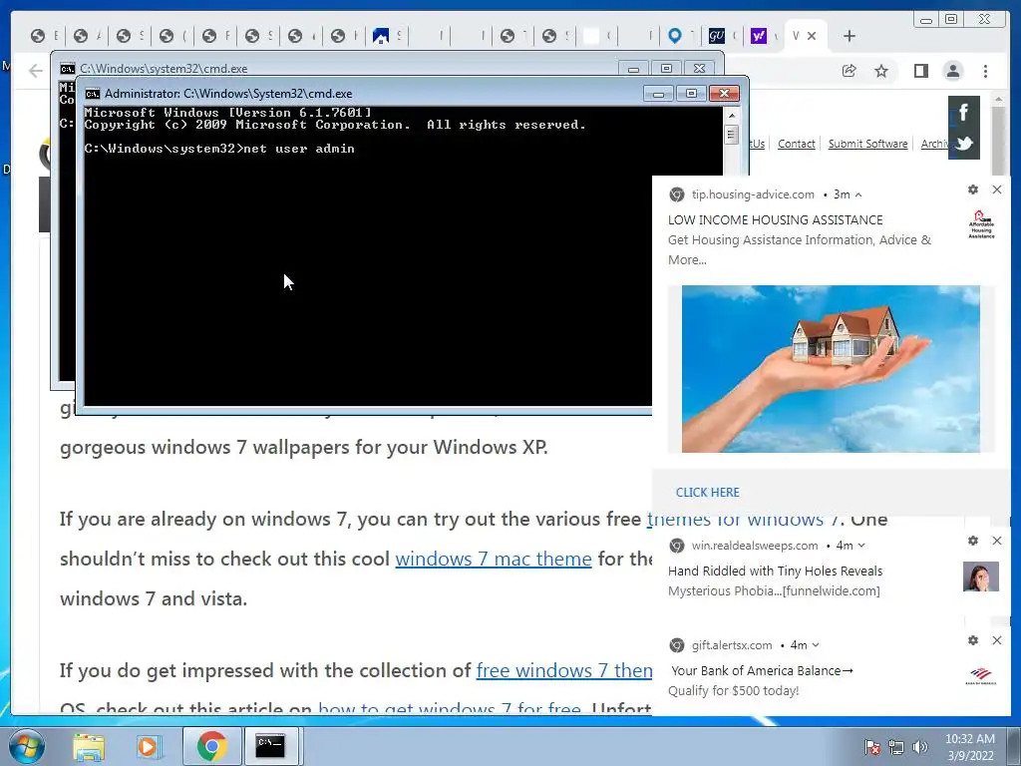Image resolution: width=1021 pixels, height=766 pixels.
Task: Click the Chrome taskbar button
Action: tap(212, 746)
